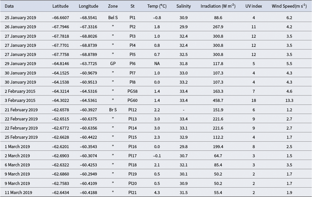Viewport: 312px width, 197px height.
Task: Select the Salinity column header
Action: (x=183, y=6)
